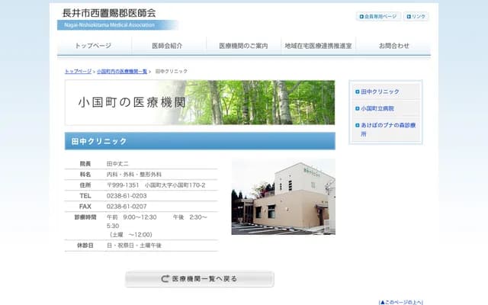Click the clinic building photo
Screen dimensions: 488x305
[283, 196]
